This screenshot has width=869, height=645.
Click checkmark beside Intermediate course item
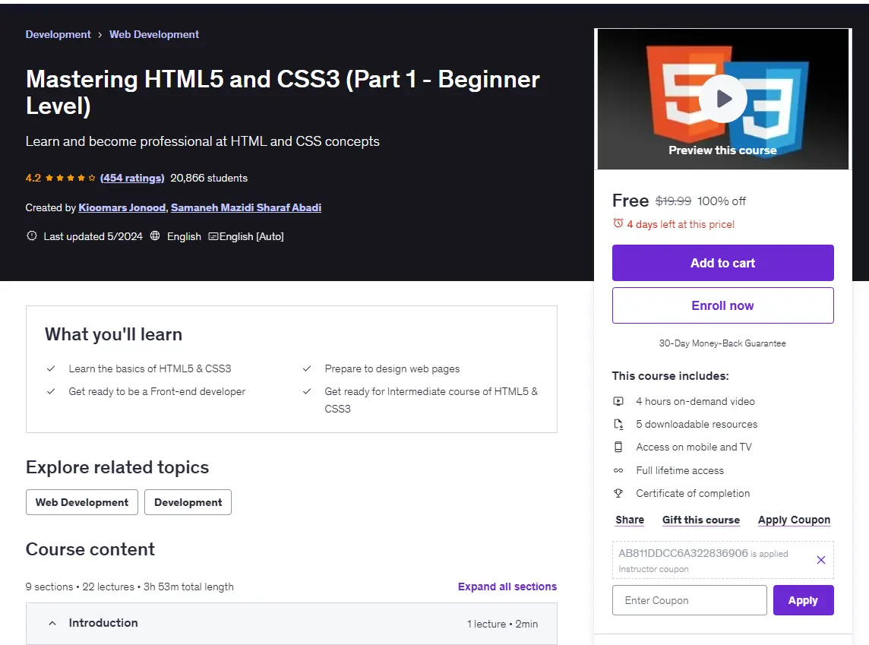click(307, 391)
